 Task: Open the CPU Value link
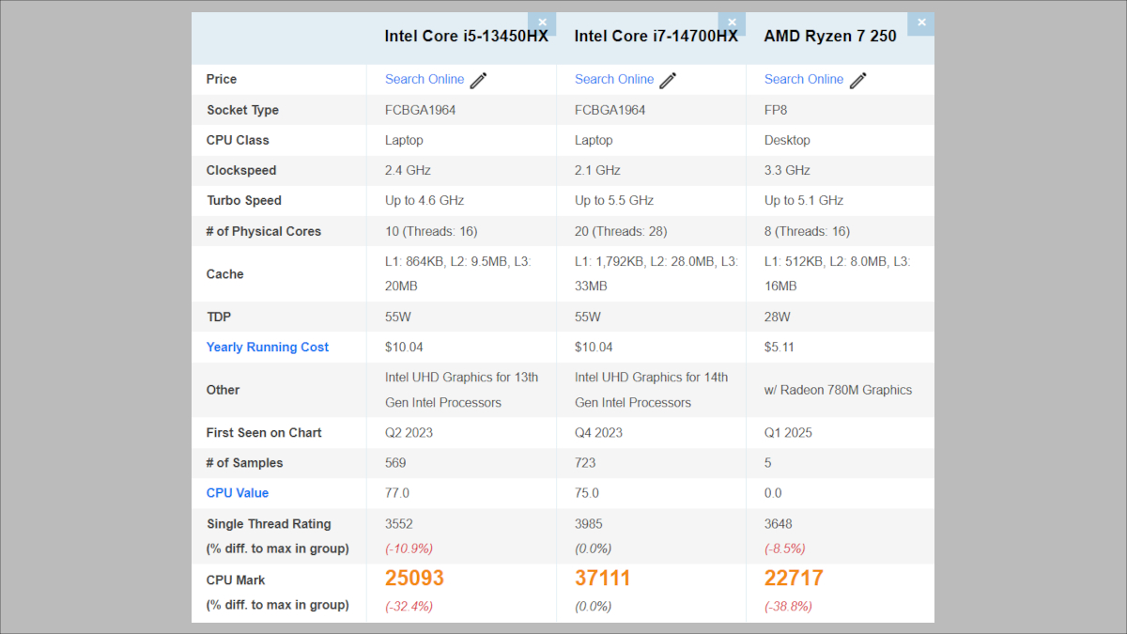[x=238, y=493]
